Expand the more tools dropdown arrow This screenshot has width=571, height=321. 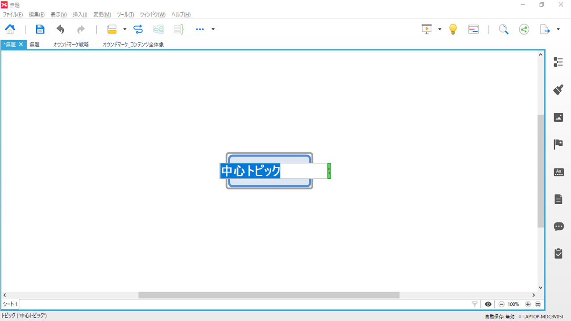(x=213, y=29)
